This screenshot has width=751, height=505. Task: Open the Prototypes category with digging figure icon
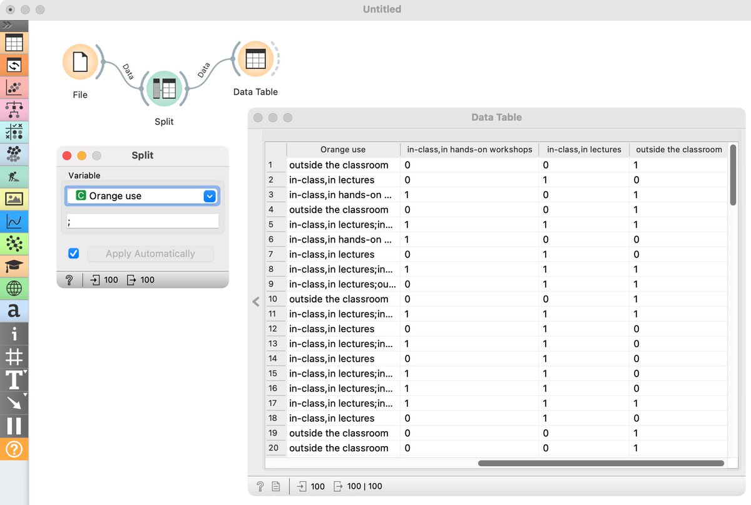coord(14,176)
